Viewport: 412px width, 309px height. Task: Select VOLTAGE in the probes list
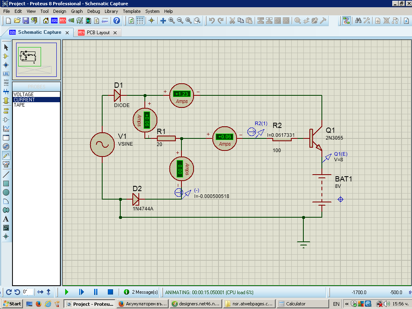click(24, 95)
